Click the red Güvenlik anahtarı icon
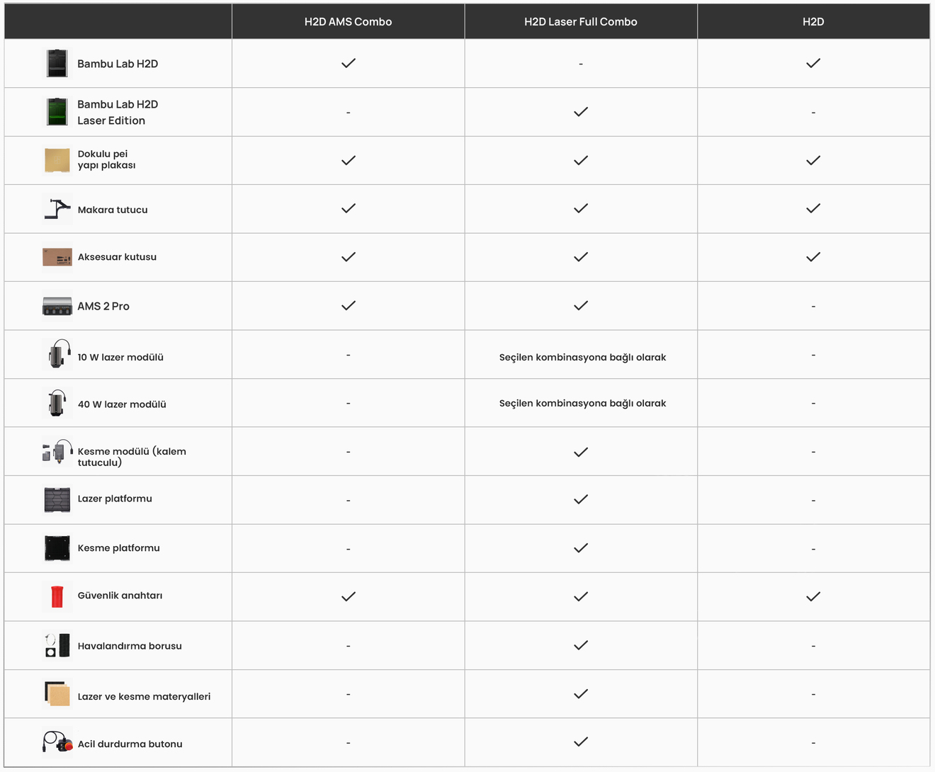 tap(57, 596)
